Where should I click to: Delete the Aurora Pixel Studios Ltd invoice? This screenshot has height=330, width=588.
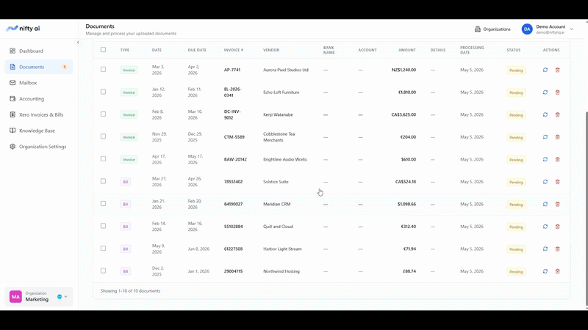pyautogui.click(x=558, y=70)
